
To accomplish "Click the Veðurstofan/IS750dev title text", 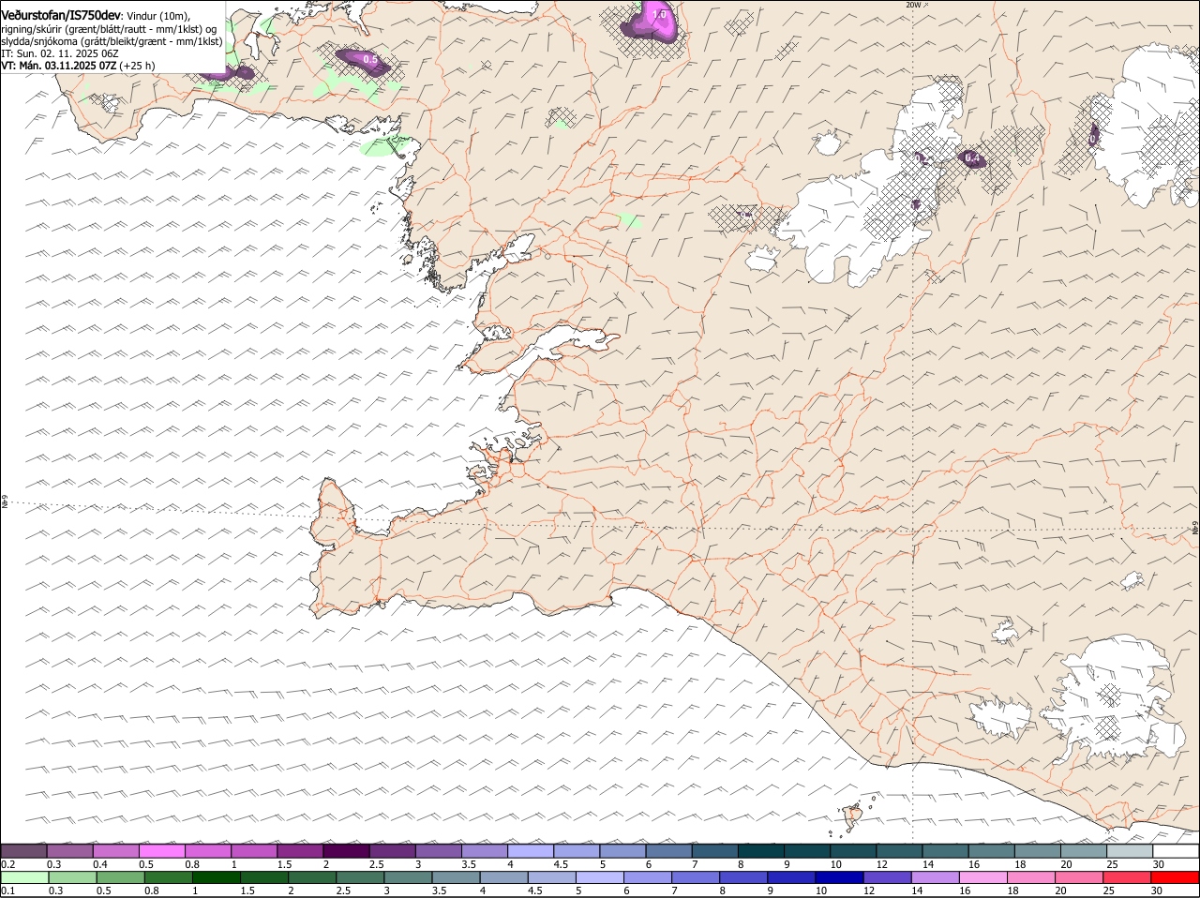I will coord(61,16).
